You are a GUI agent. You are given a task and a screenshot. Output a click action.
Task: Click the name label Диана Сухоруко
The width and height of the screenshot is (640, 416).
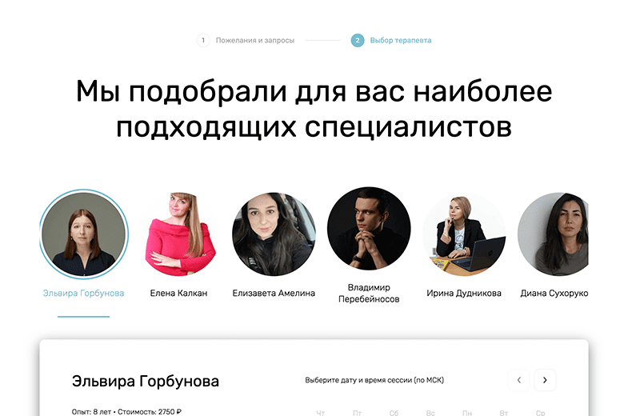tap(554, 293)
